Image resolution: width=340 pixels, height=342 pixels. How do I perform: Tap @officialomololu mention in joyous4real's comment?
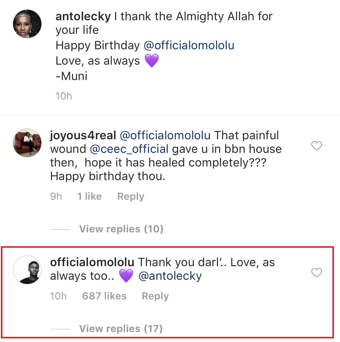click(165, 135)
